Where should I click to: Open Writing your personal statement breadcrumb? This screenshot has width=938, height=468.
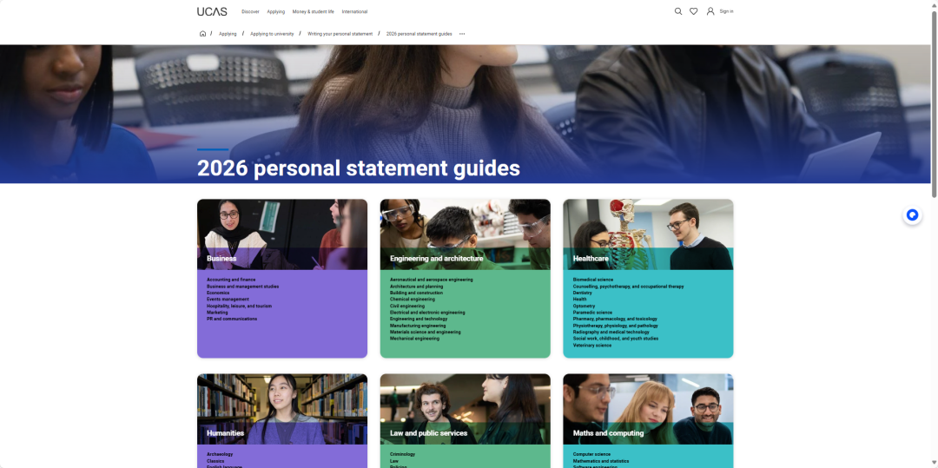coord(340,34)
